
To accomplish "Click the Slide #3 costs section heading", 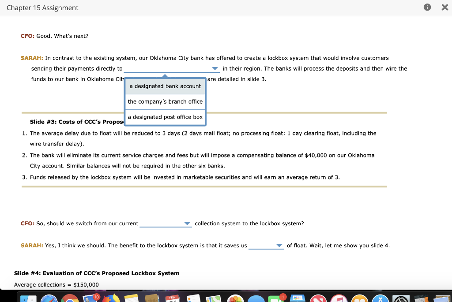I will [x=71, y=122].
